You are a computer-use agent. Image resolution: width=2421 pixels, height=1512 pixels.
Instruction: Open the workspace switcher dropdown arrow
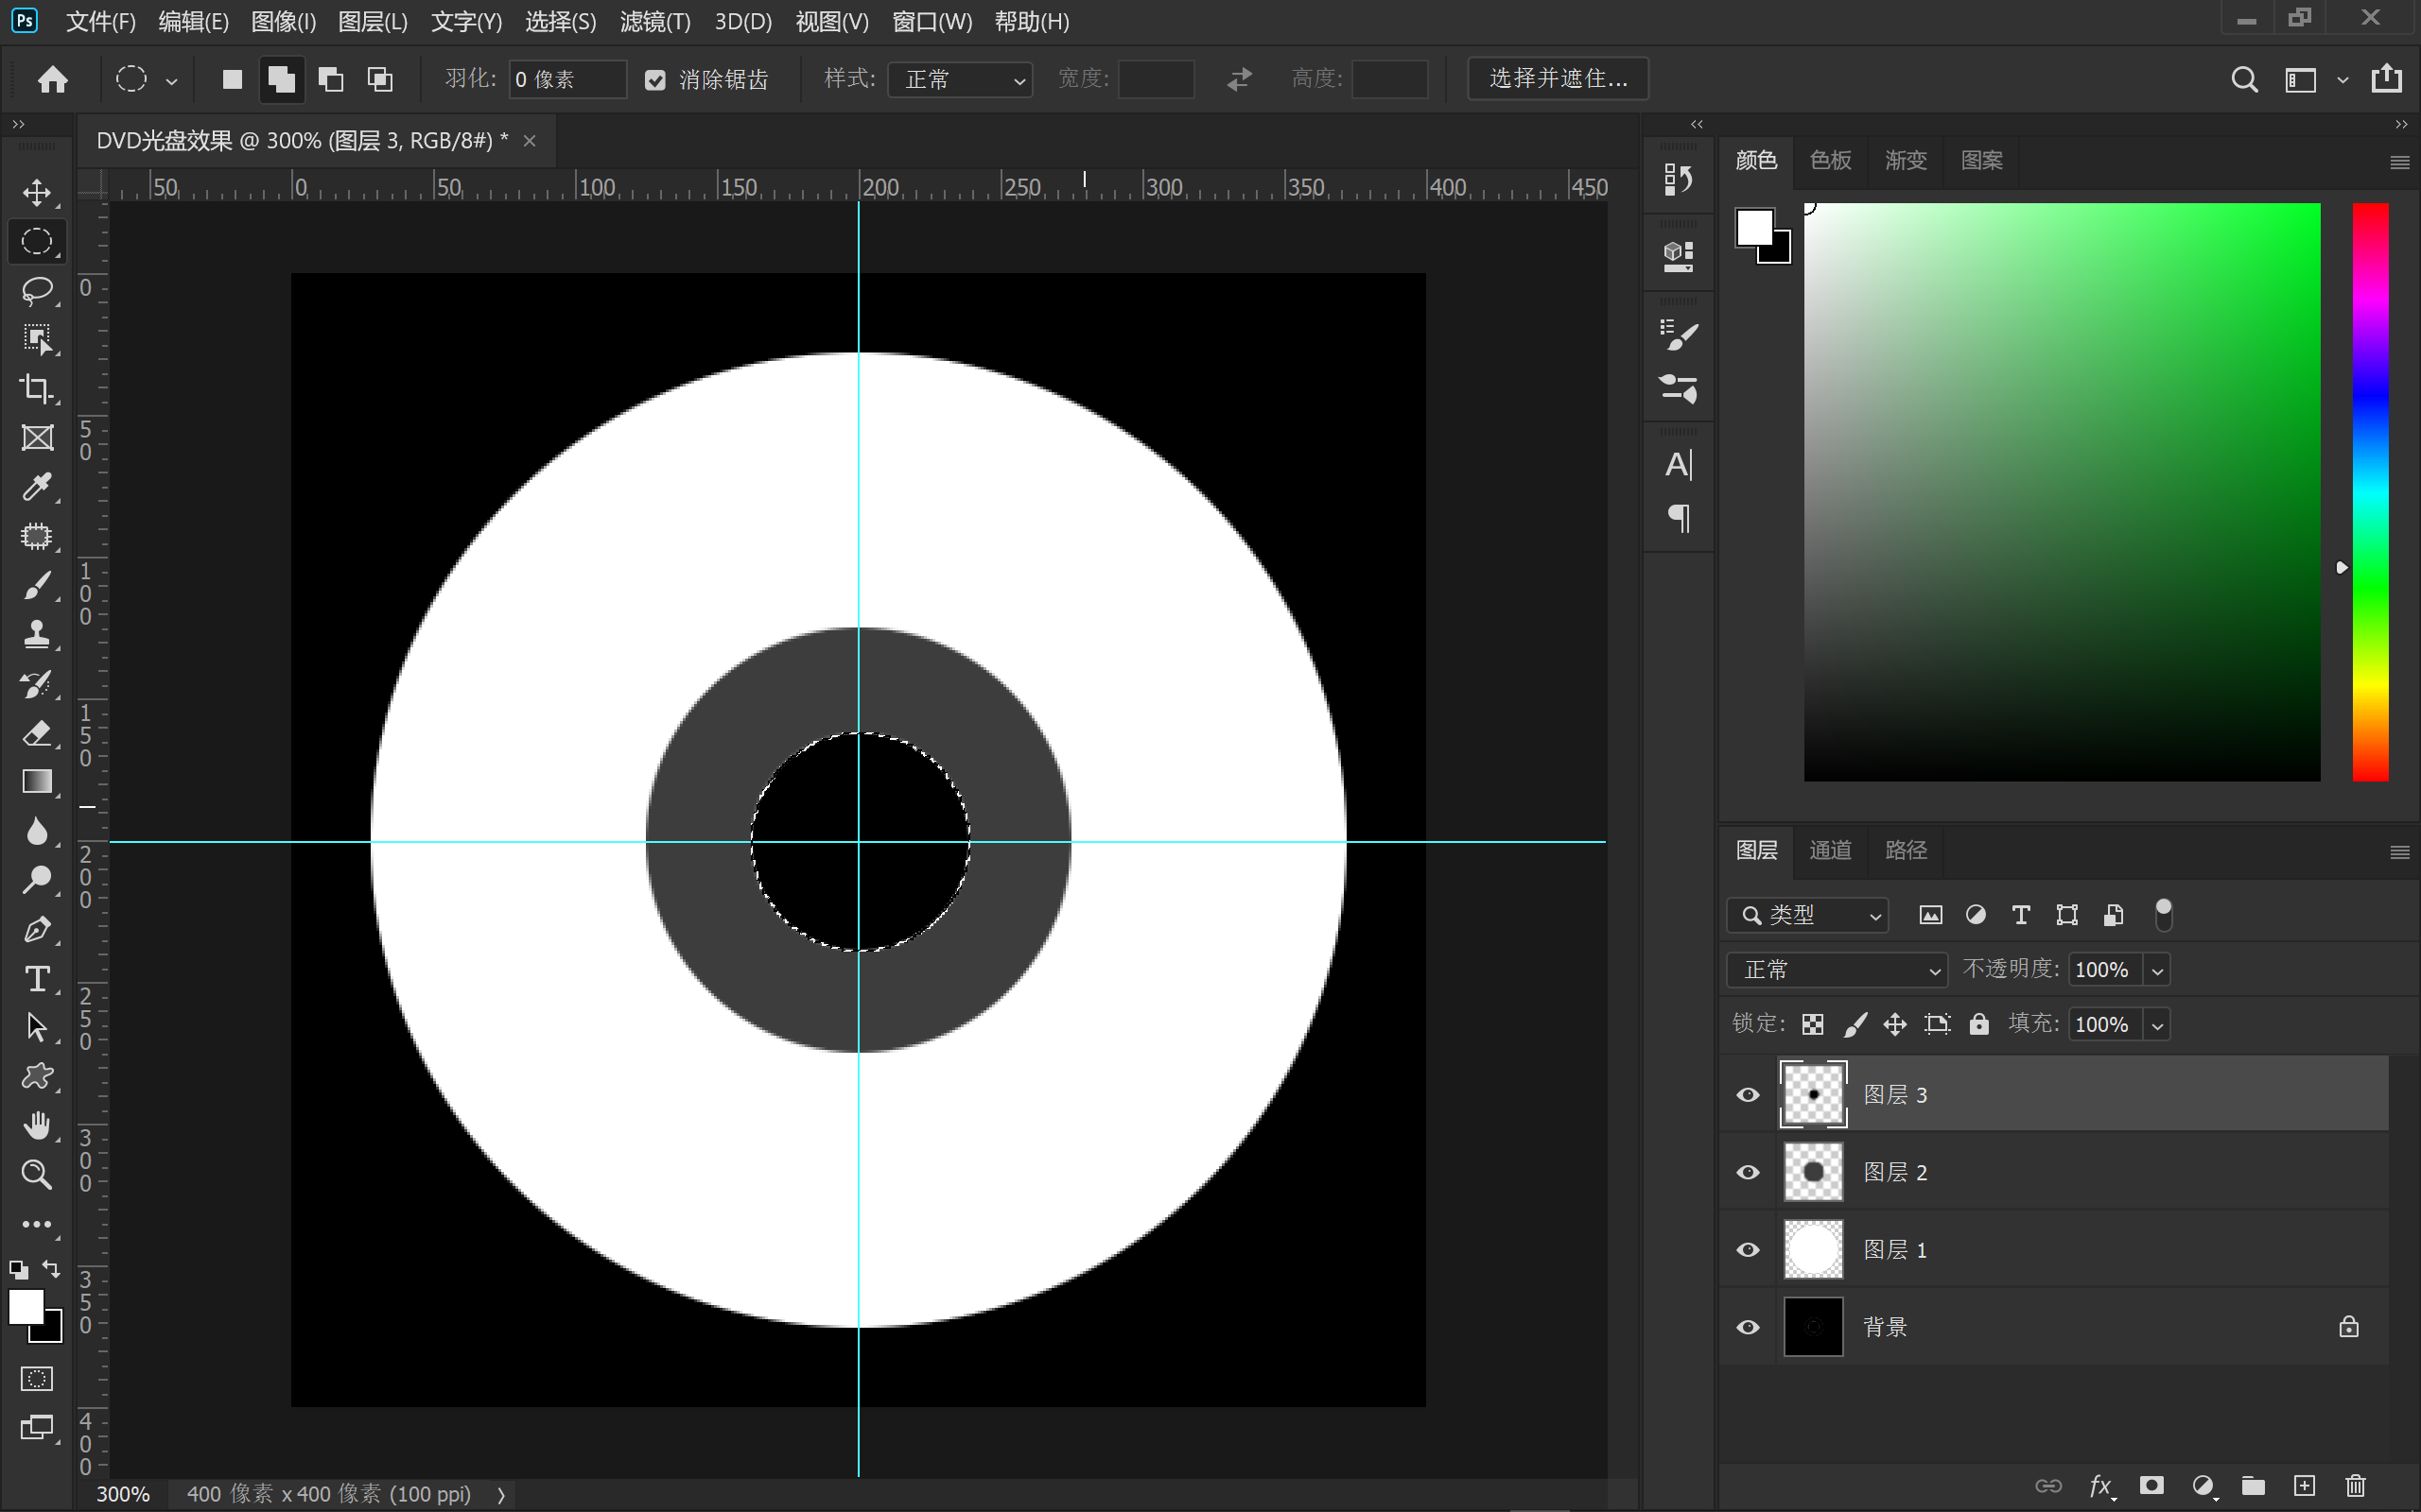2342,80
